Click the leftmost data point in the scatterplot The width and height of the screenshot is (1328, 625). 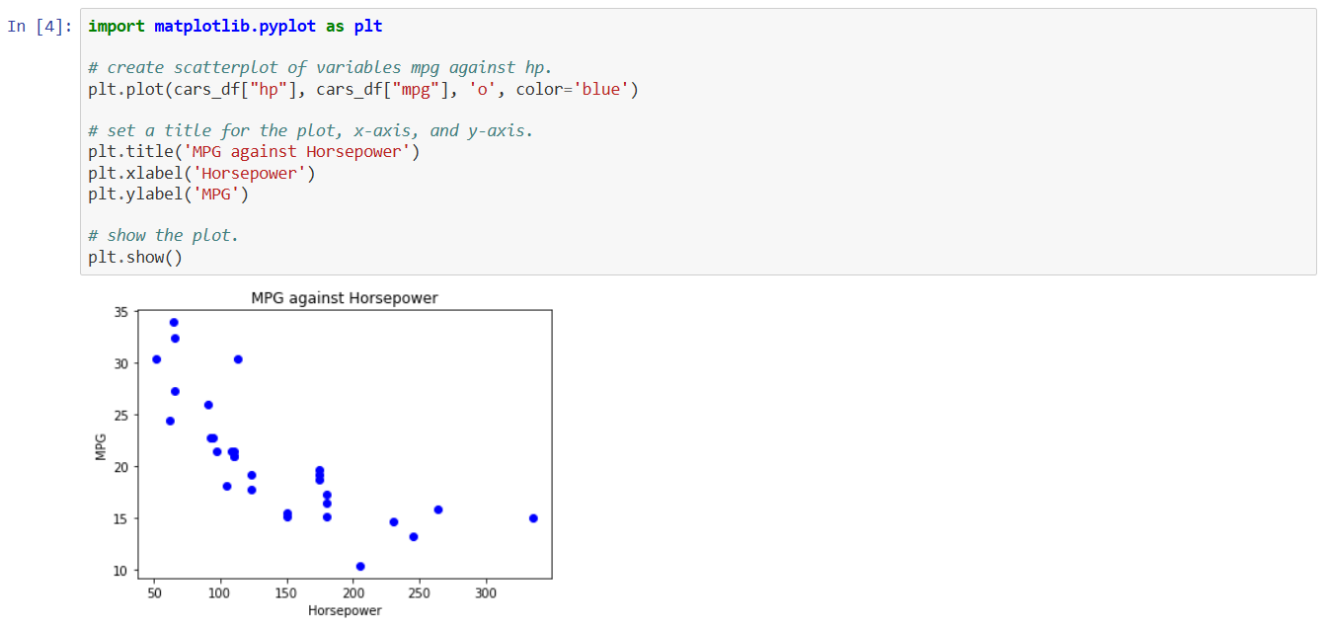click(x=156, y=359)
